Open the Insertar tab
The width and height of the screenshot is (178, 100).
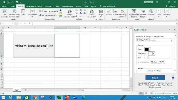(x=20, y=6)
